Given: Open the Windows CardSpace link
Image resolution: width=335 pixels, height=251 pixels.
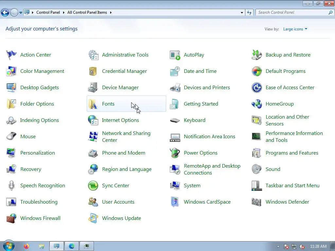Looking at the screenshot, I should pyautogui.click(x=207, y=202).
